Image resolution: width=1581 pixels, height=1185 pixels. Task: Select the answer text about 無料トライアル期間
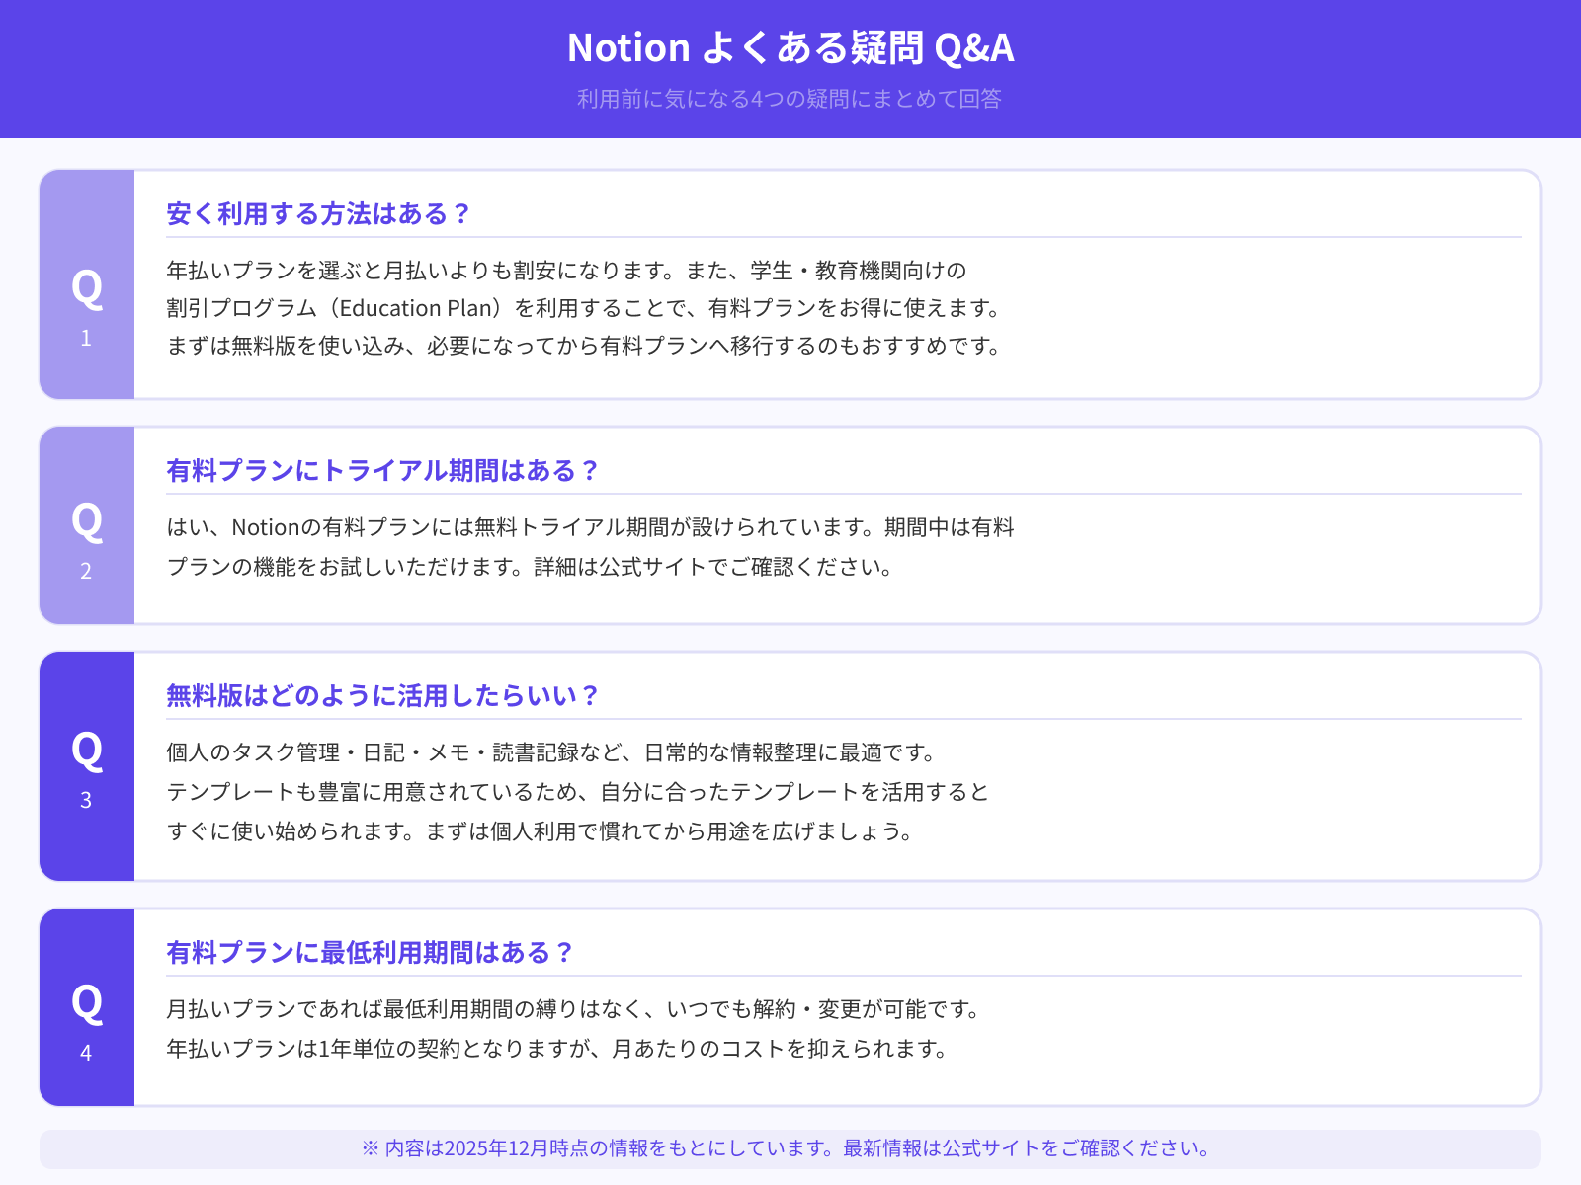593,548
